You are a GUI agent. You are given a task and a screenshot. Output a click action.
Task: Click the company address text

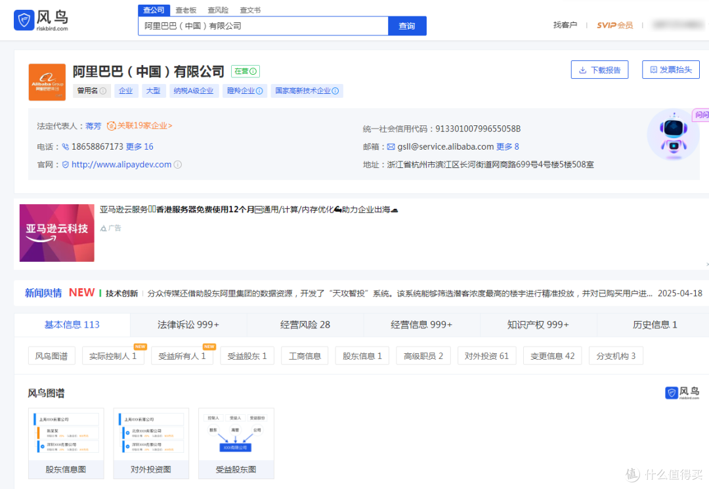[490, 165]
